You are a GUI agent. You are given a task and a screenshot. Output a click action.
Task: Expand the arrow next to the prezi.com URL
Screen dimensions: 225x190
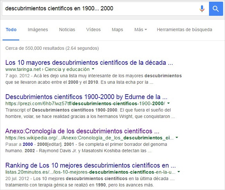click(x=169, y=103)
